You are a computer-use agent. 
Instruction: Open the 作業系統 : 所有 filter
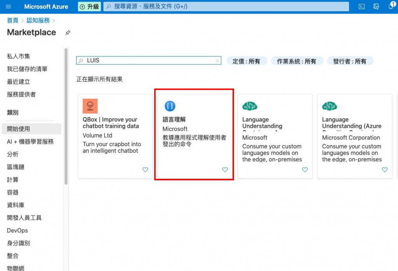[297, 61]
